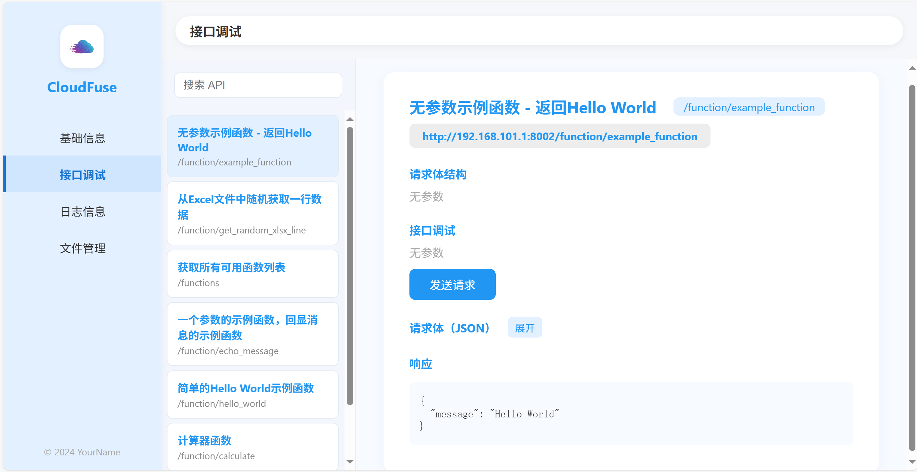Open the 计算器函数 calculate API entry
The height and width of the screenshot is (472, 917).
click(x=253, y=447)
